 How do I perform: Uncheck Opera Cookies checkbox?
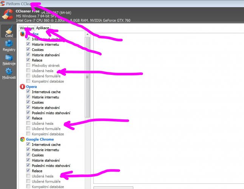tap(28, 102)
